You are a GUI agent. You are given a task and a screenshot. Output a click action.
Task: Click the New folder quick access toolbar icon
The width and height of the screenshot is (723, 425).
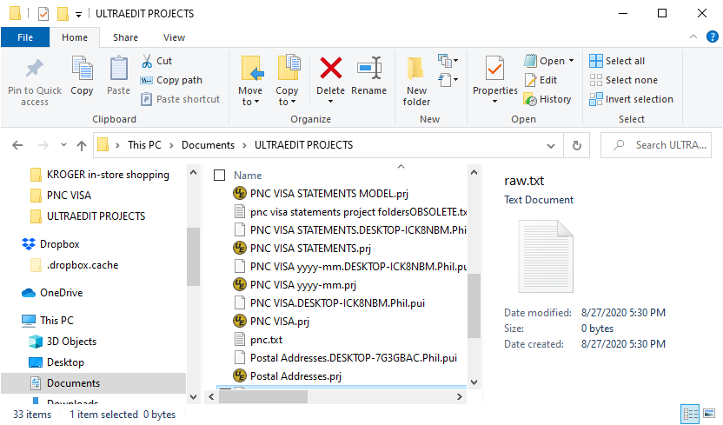click(x=63, y=14)
